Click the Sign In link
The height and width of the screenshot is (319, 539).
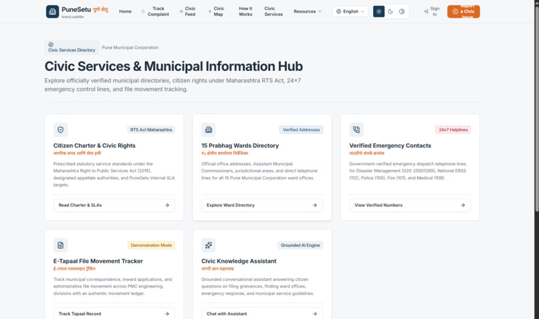431,11
